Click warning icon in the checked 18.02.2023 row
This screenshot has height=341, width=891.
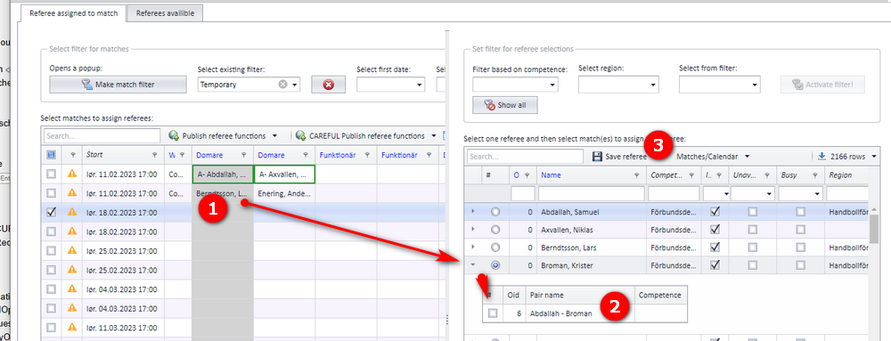[72, 212]
